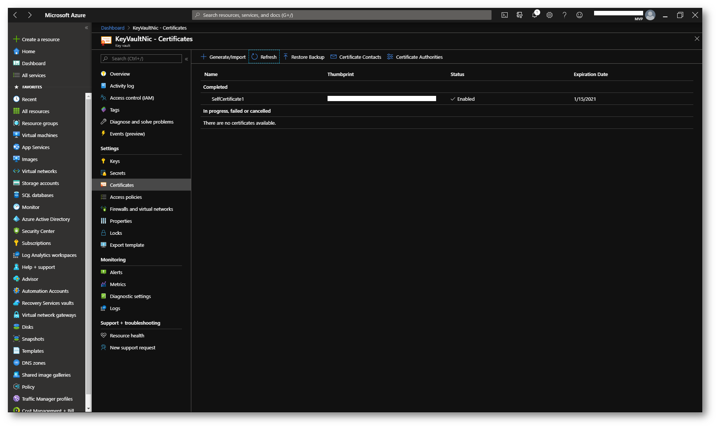Open the notifications bell
Image resolution: width=718 pixels, height=428 pixels.
tap(535, 15)
